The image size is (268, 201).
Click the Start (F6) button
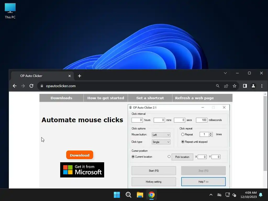pyautogui.click(x=154, y=171)
